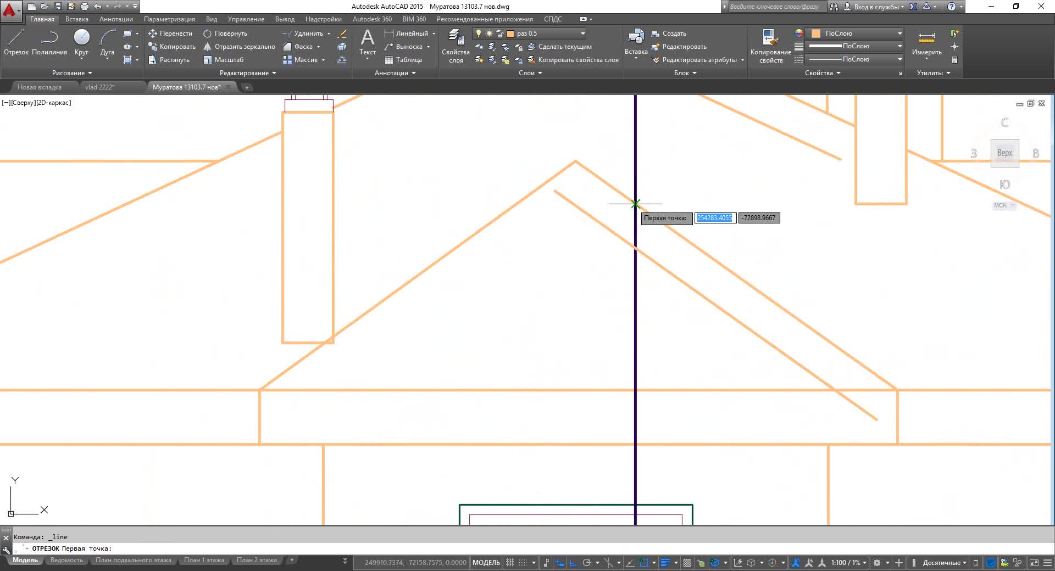The width and height of the screenshot is (1055, 571).
Task: Insert a Таблица table
Action: (x=403, y=60)
